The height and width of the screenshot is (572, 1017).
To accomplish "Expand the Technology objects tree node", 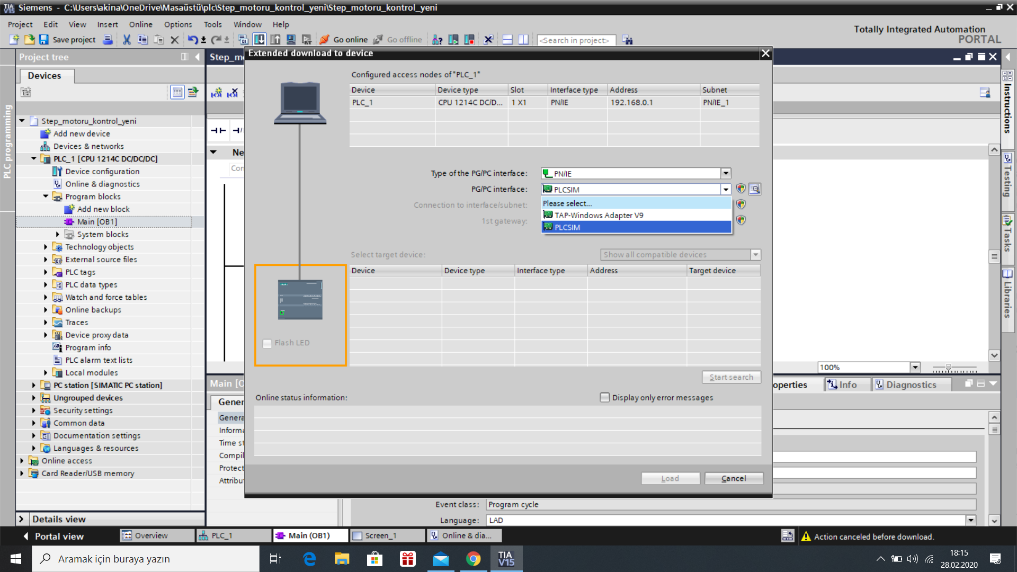I will click(46, 247).
